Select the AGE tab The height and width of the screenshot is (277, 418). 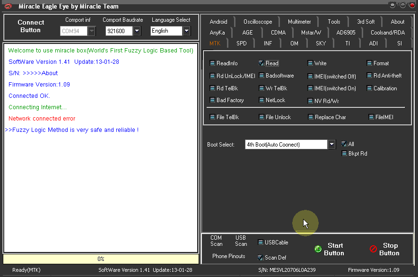coord(247,33)
